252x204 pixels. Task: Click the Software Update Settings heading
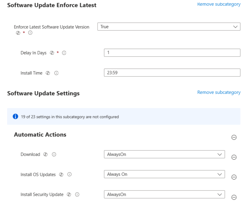point(43,93)
